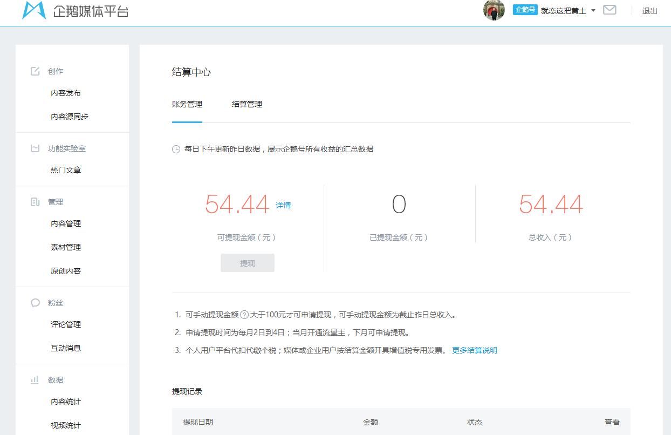Image resolution: width=671 pixels, height=435 pixels.
Task: Select the 创作 section icon
Action: point(35,70)
